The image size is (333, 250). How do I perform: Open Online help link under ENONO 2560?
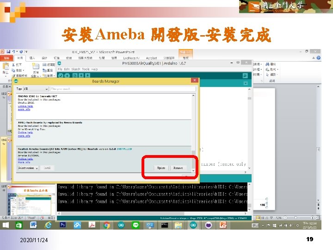[25, 106]
